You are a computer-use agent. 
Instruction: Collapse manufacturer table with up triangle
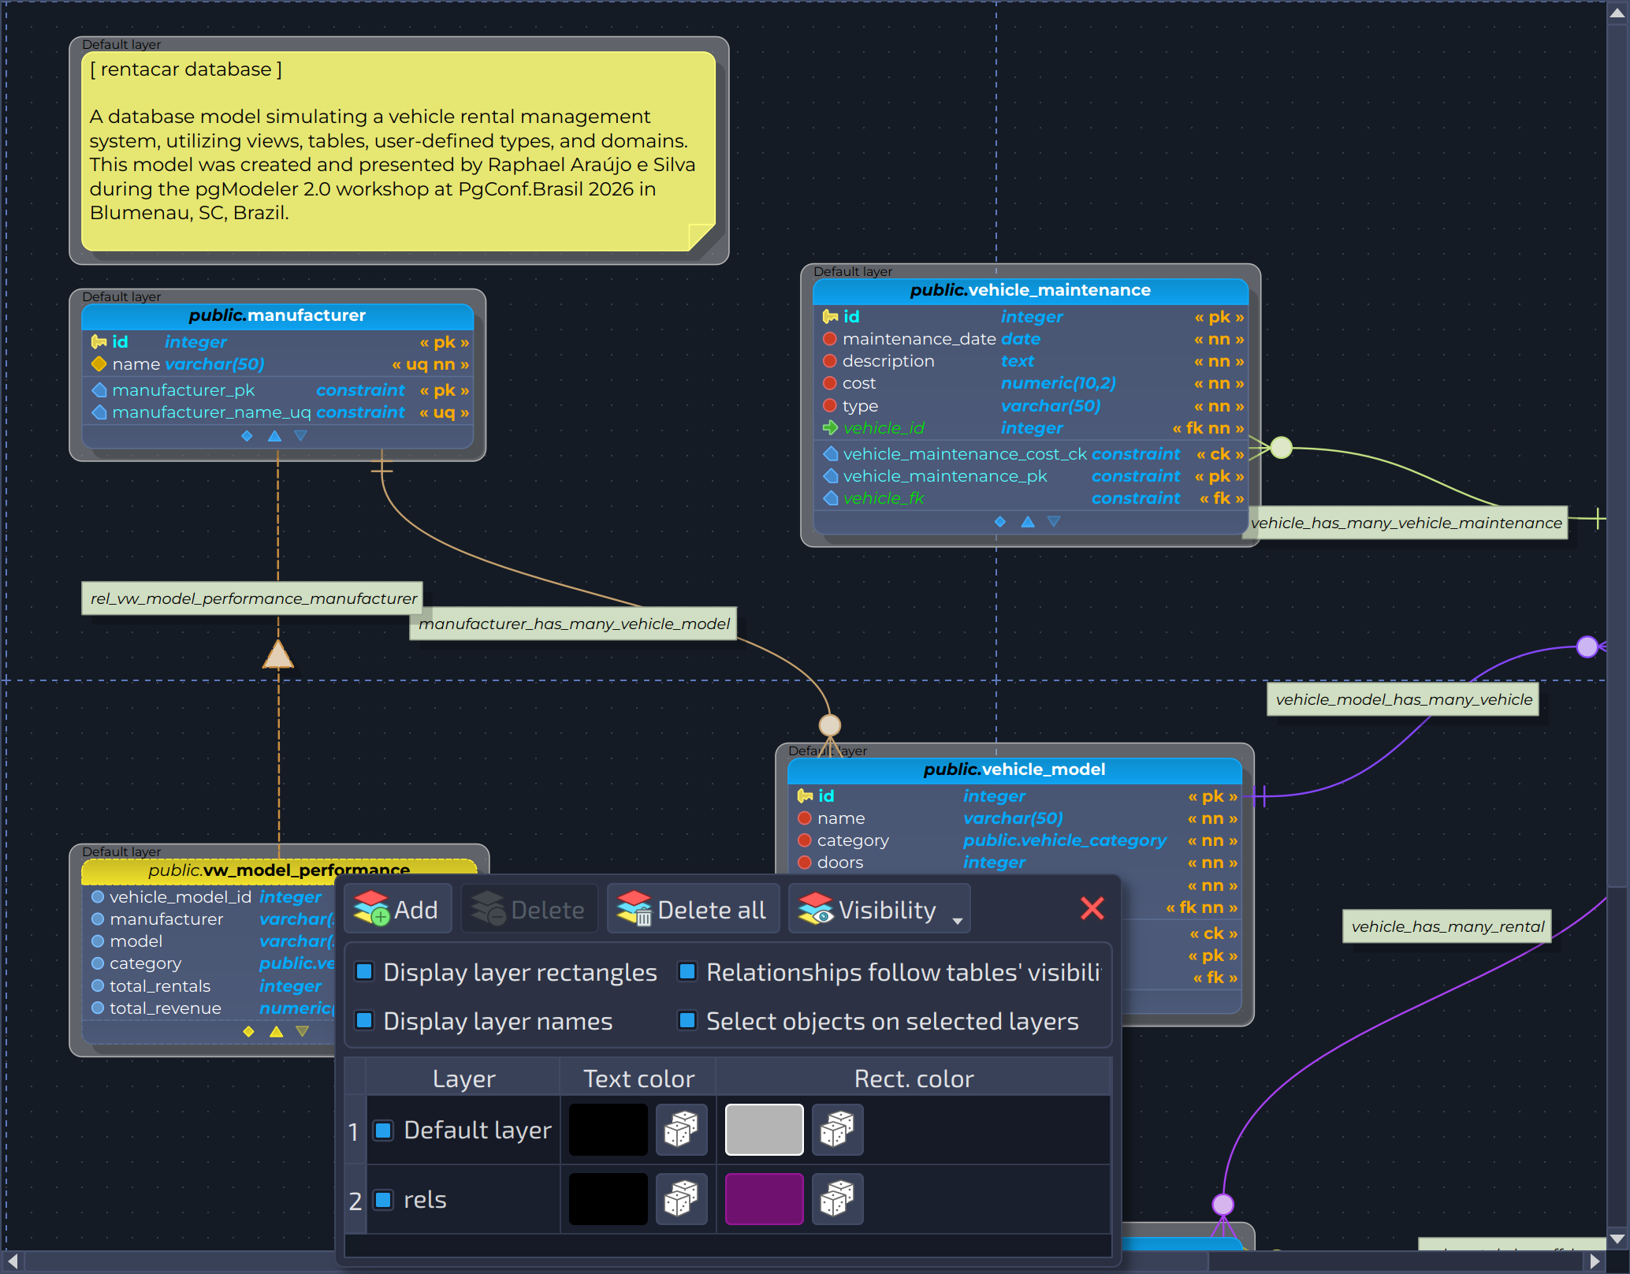(x=274, y=436)
